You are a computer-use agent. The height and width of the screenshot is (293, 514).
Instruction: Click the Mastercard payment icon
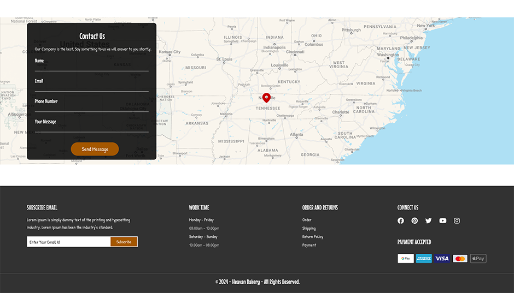460,259
